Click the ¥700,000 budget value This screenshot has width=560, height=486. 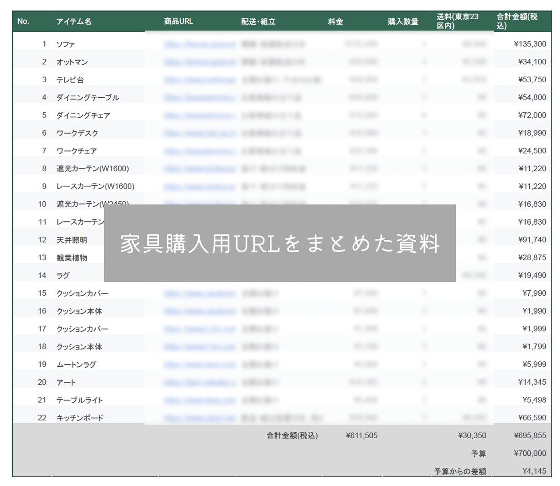point(530,453)
